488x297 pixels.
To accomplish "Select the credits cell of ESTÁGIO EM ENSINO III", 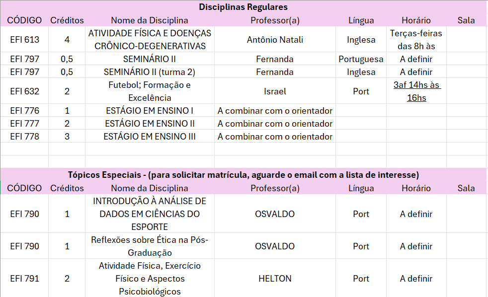I will pyautogui.click(x=67, y=136).
